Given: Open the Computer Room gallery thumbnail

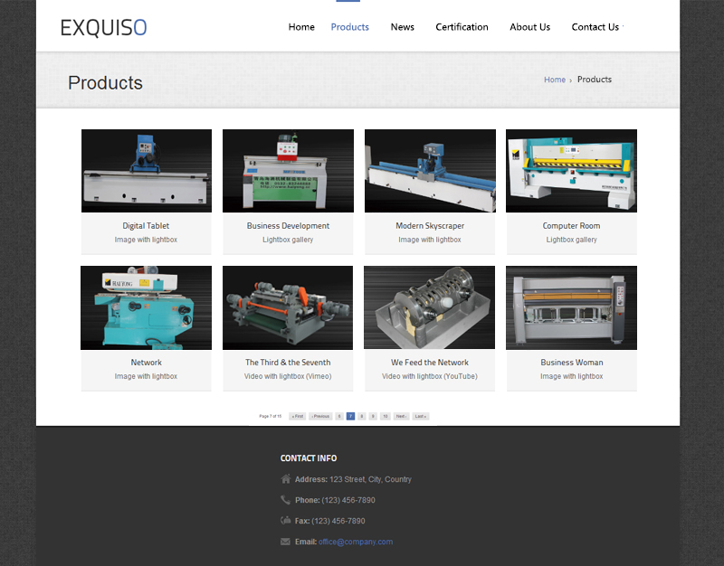Looking at the screenshot, I should tap(571, 171).
